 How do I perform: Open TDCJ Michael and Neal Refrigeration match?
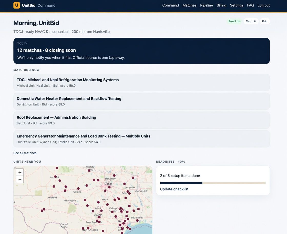tap(141, 82)
